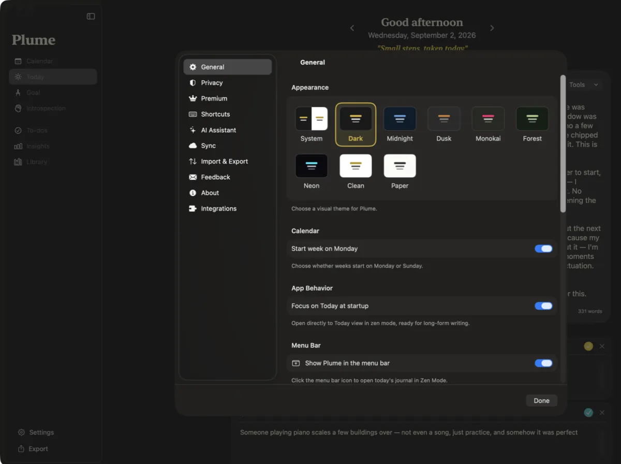Viewport: 621px width, 464px height.
Task: Open the Sync settings tab
Action: 228,146
